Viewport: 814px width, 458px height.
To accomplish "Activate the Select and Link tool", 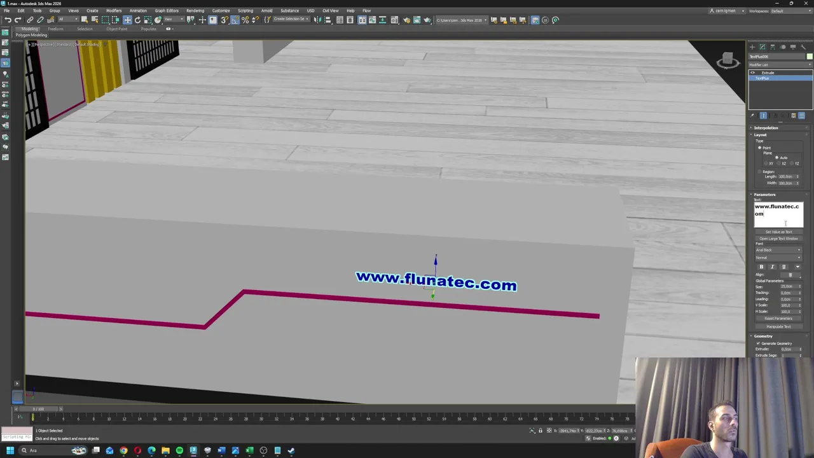I will click(x=30, y=20).
